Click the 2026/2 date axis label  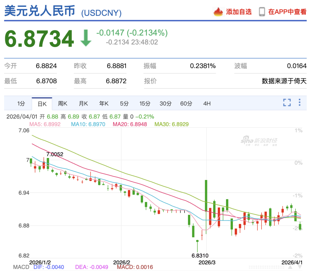coord(122,262)
